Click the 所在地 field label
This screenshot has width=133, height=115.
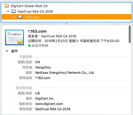tap(27, 67)
